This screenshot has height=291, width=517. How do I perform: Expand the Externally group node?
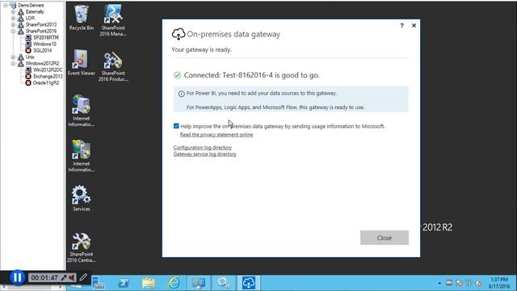13,11
